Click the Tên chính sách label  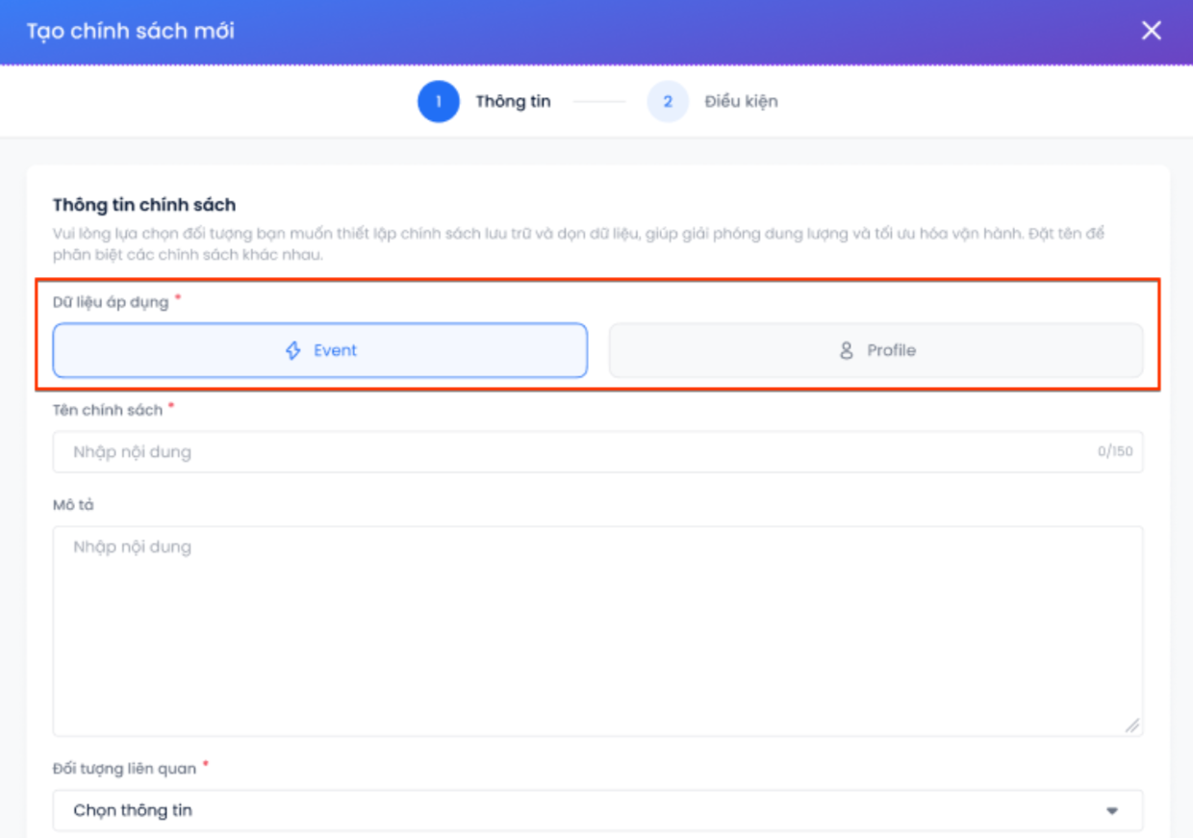[108, 410]
